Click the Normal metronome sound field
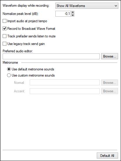Viewport: 121px width, 161px height. pyautogui.click(x=65, y=82)
